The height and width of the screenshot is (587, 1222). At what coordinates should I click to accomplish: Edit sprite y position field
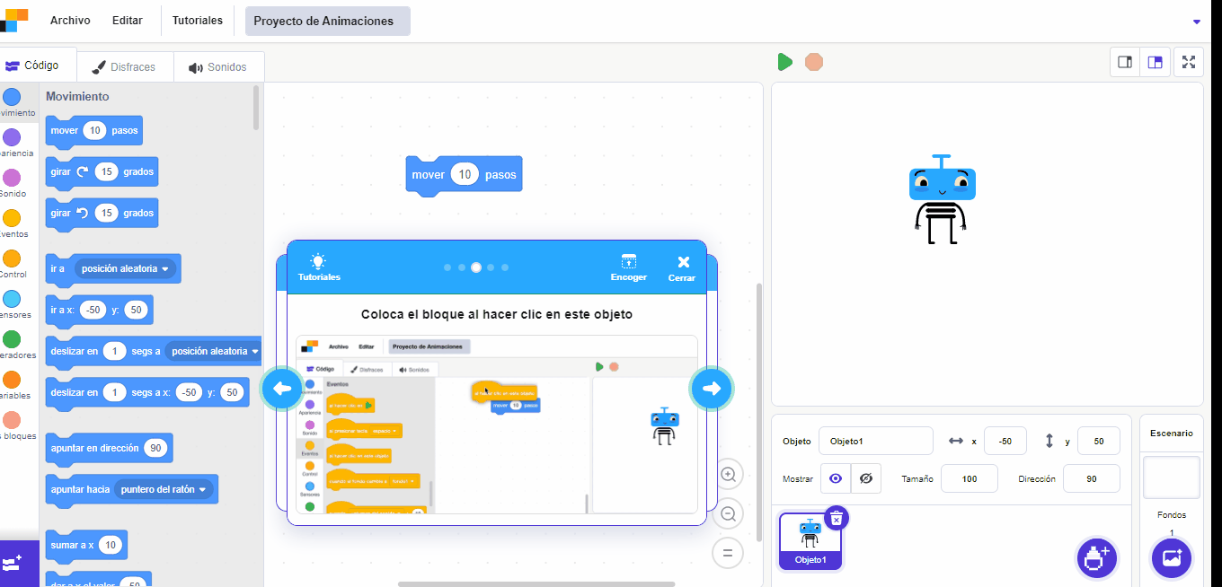point(1099,441)
